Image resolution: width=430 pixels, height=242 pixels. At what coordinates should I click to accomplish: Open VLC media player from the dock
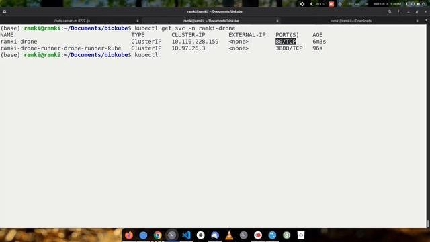click(x=229, y=235)
